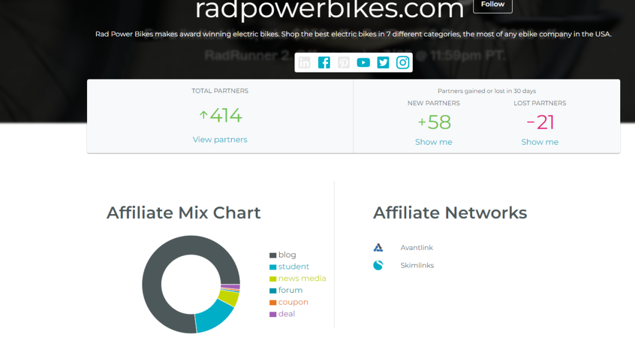Click the coupon legend color swatch

pos(273,302)
